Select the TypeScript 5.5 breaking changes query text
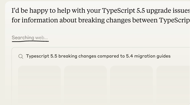 coord(98,56)
